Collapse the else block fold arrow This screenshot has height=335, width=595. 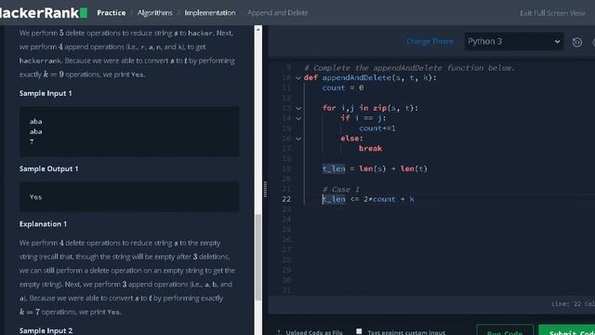298,139
